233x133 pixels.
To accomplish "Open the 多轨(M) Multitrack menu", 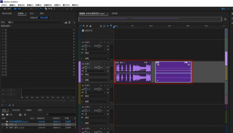I will click(21, 5).
